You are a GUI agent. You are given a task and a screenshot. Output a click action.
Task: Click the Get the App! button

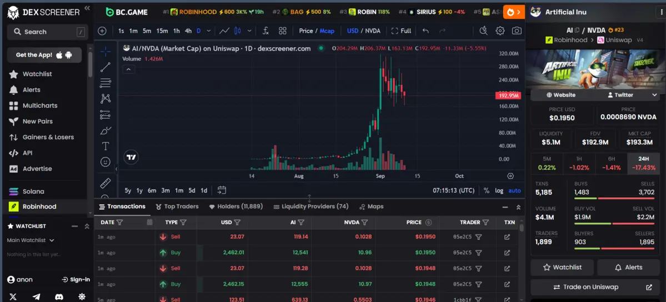44,55
